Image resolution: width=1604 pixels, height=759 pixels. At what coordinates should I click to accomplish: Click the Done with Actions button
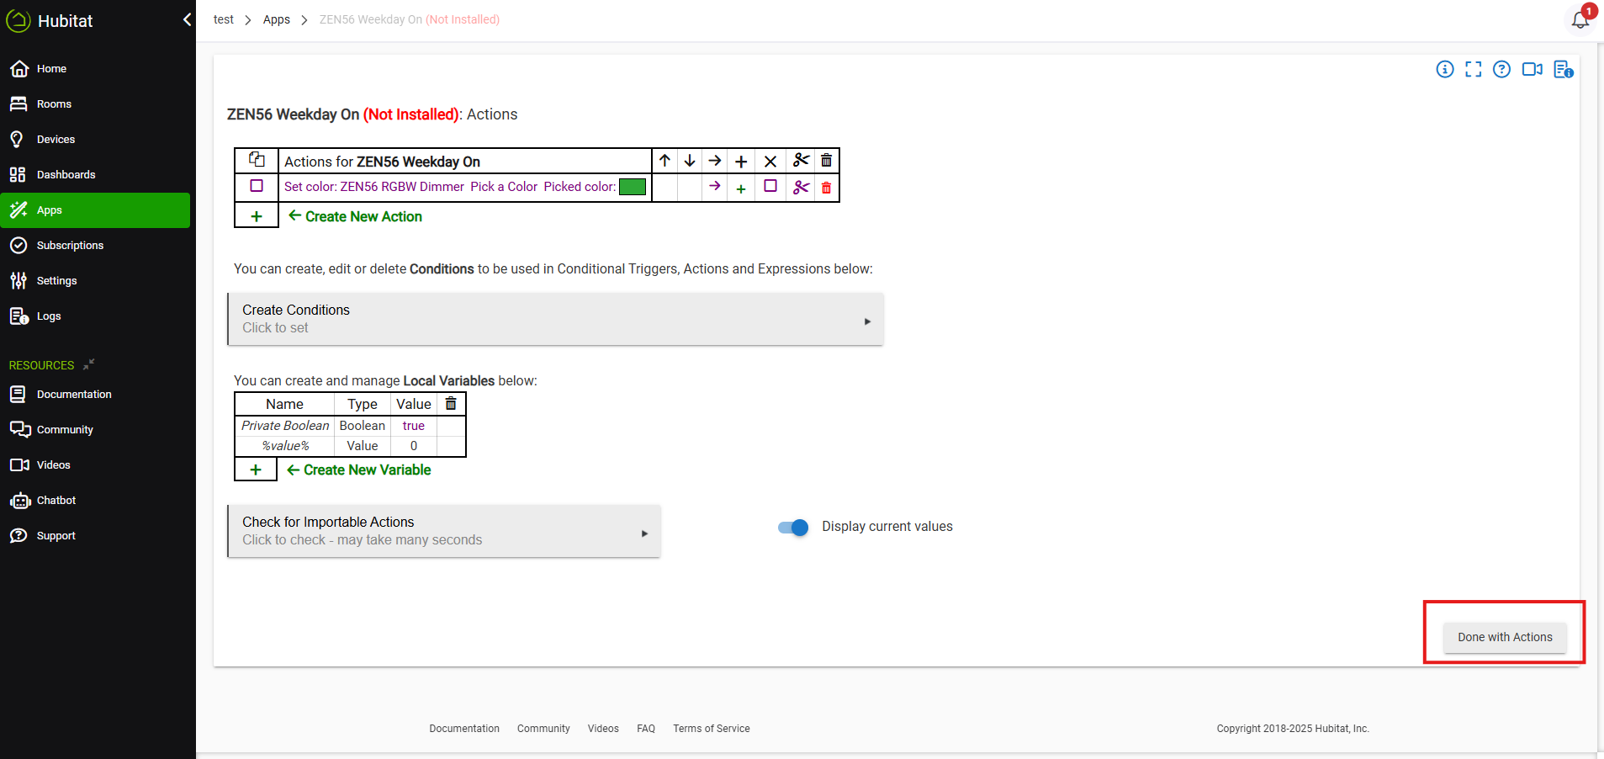1505,637
